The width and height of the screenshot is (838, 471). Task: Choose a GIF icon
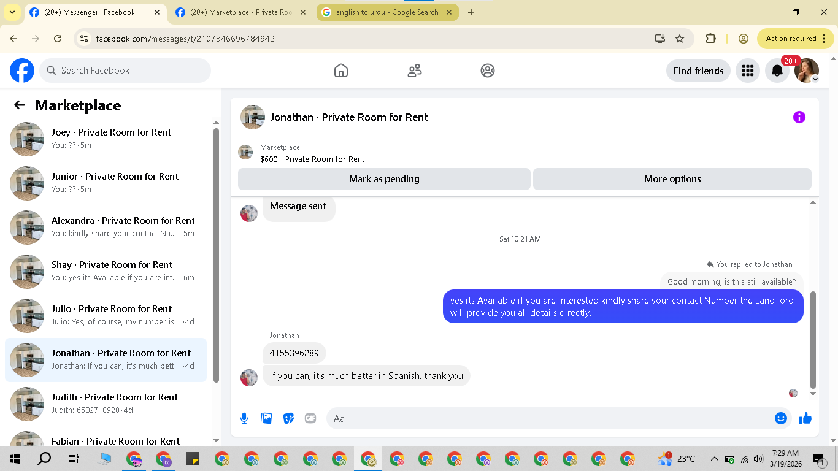point(310,418)
